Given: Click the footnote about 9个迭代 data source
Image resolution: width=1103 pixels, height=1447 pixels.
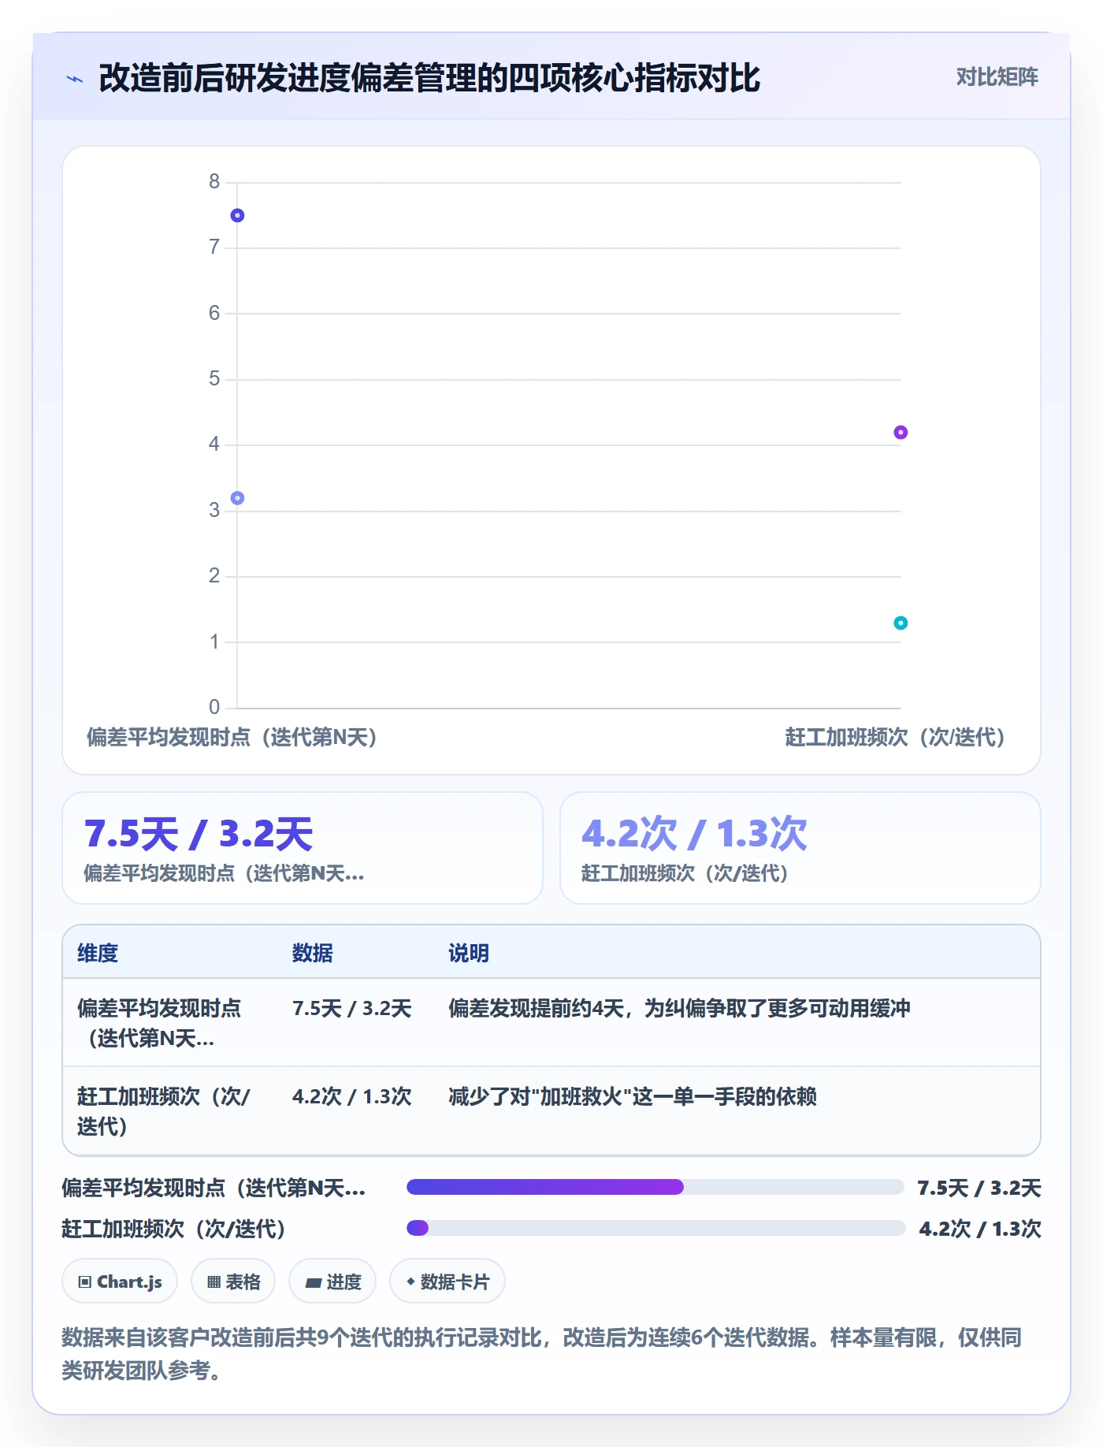Looking at the screenshot, I should click(x=542, y=1354).
